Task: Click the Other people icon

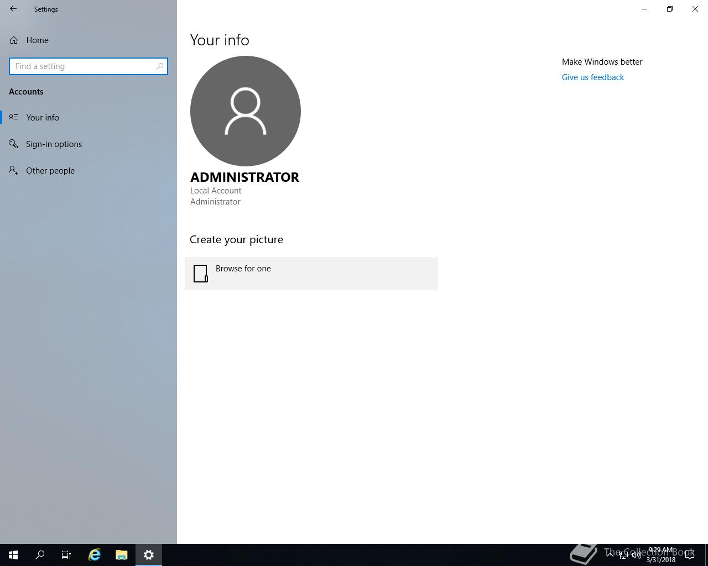Action: pos(14,171)
